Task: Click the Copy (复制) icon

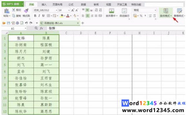Action: pos(14,16)
